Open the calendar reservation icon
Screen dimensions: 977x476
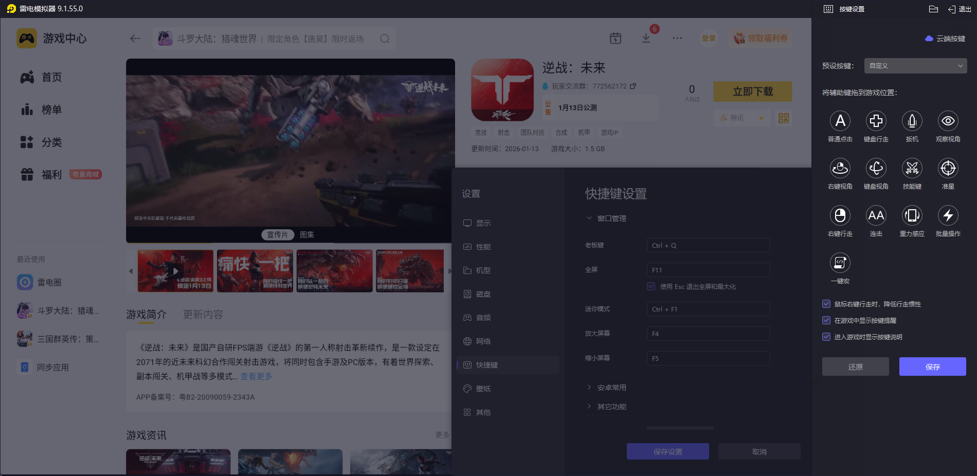click(616, 38)
